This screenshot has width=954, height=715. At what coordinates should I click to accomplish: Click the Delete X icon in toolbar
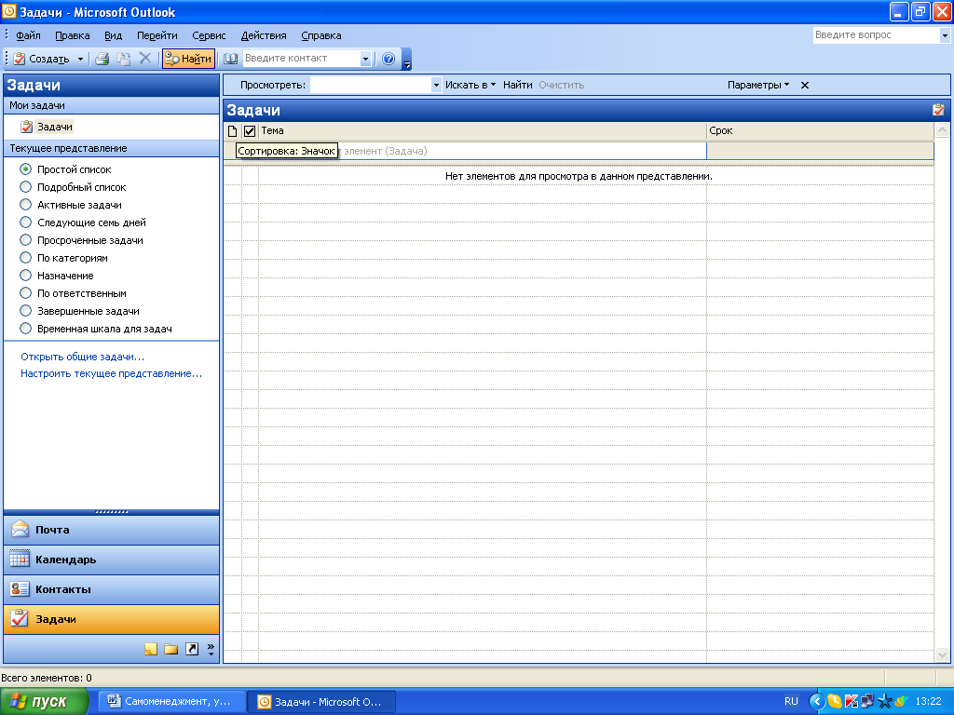pyautogui.click(x=144, y=59)
